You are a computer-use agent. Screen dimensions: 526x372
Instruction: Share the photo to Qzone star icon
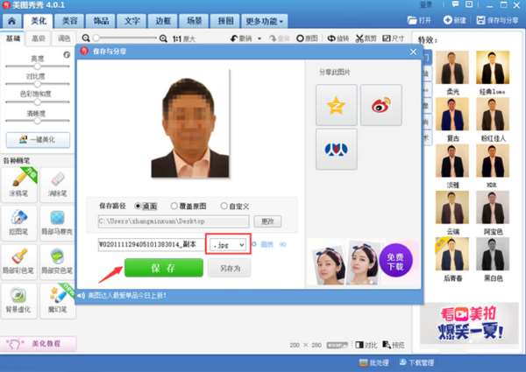point(336,105)
